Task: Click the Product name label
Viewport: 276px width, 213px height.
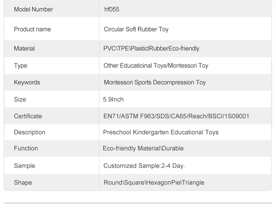Action: pos(32,29)
